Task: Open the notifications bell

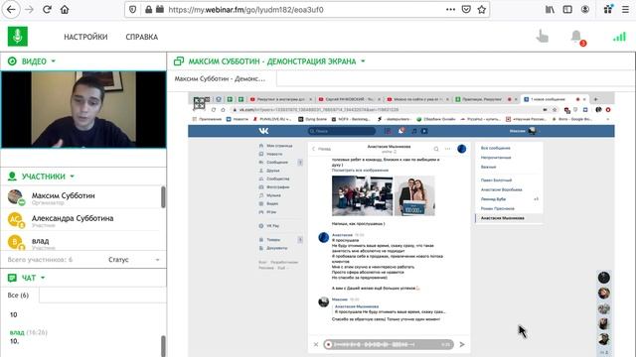Action: (x=576, y=37)
